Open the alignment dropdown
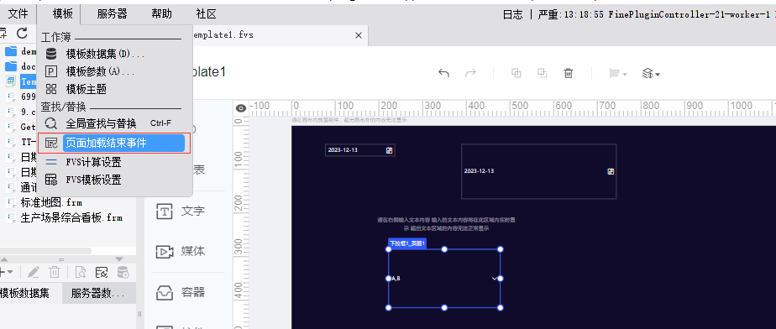Image resolution: width=776 pixels, height=329 pixels. [x=618, y=74]
